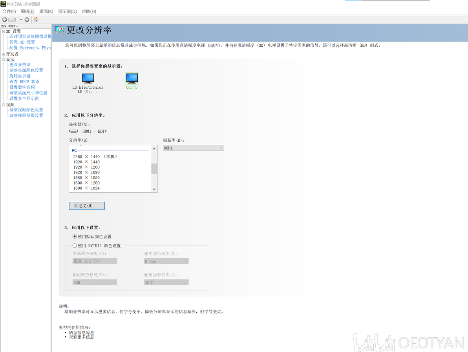Open 管理 3D 设置 link
Screen dimensions: 468x352
click(22, 42)
